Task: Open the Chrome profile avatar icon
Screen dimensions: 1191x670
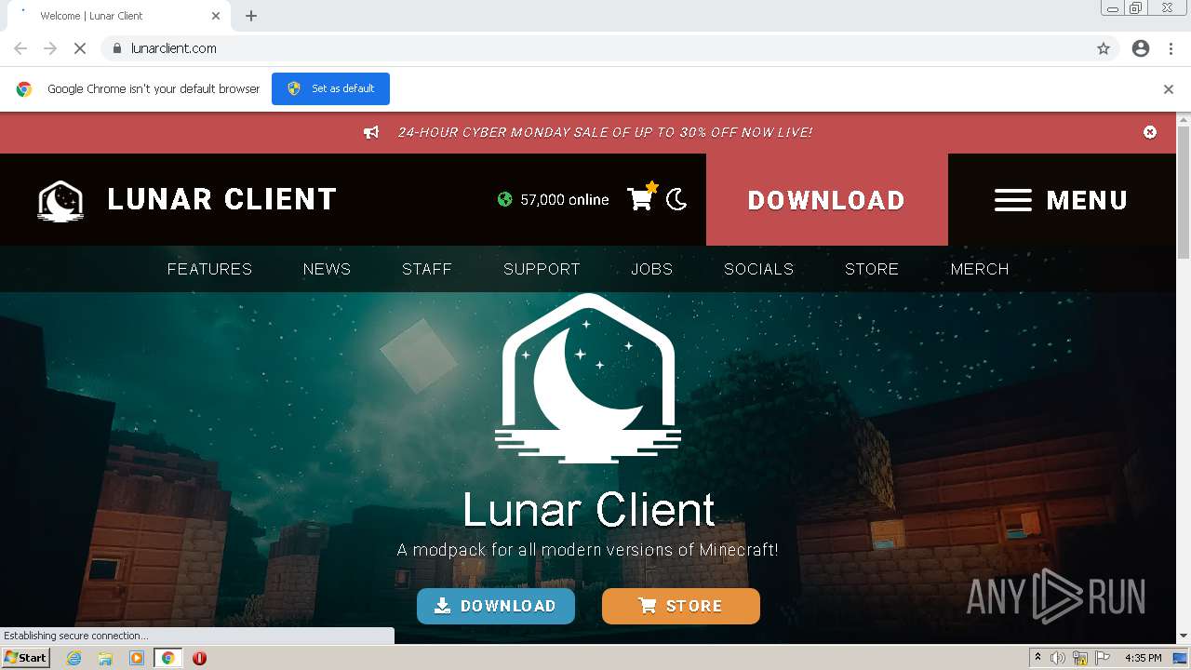Action: (1141, 48)
